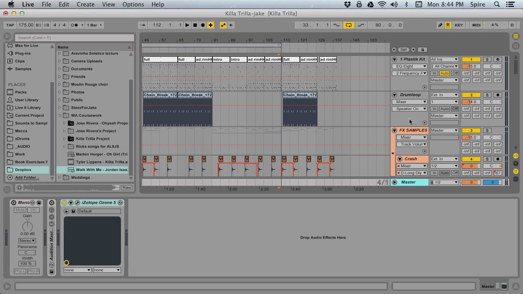Open the Edit menu
The width and height of the screenshot is (523, 294).
tap(64, 4)
